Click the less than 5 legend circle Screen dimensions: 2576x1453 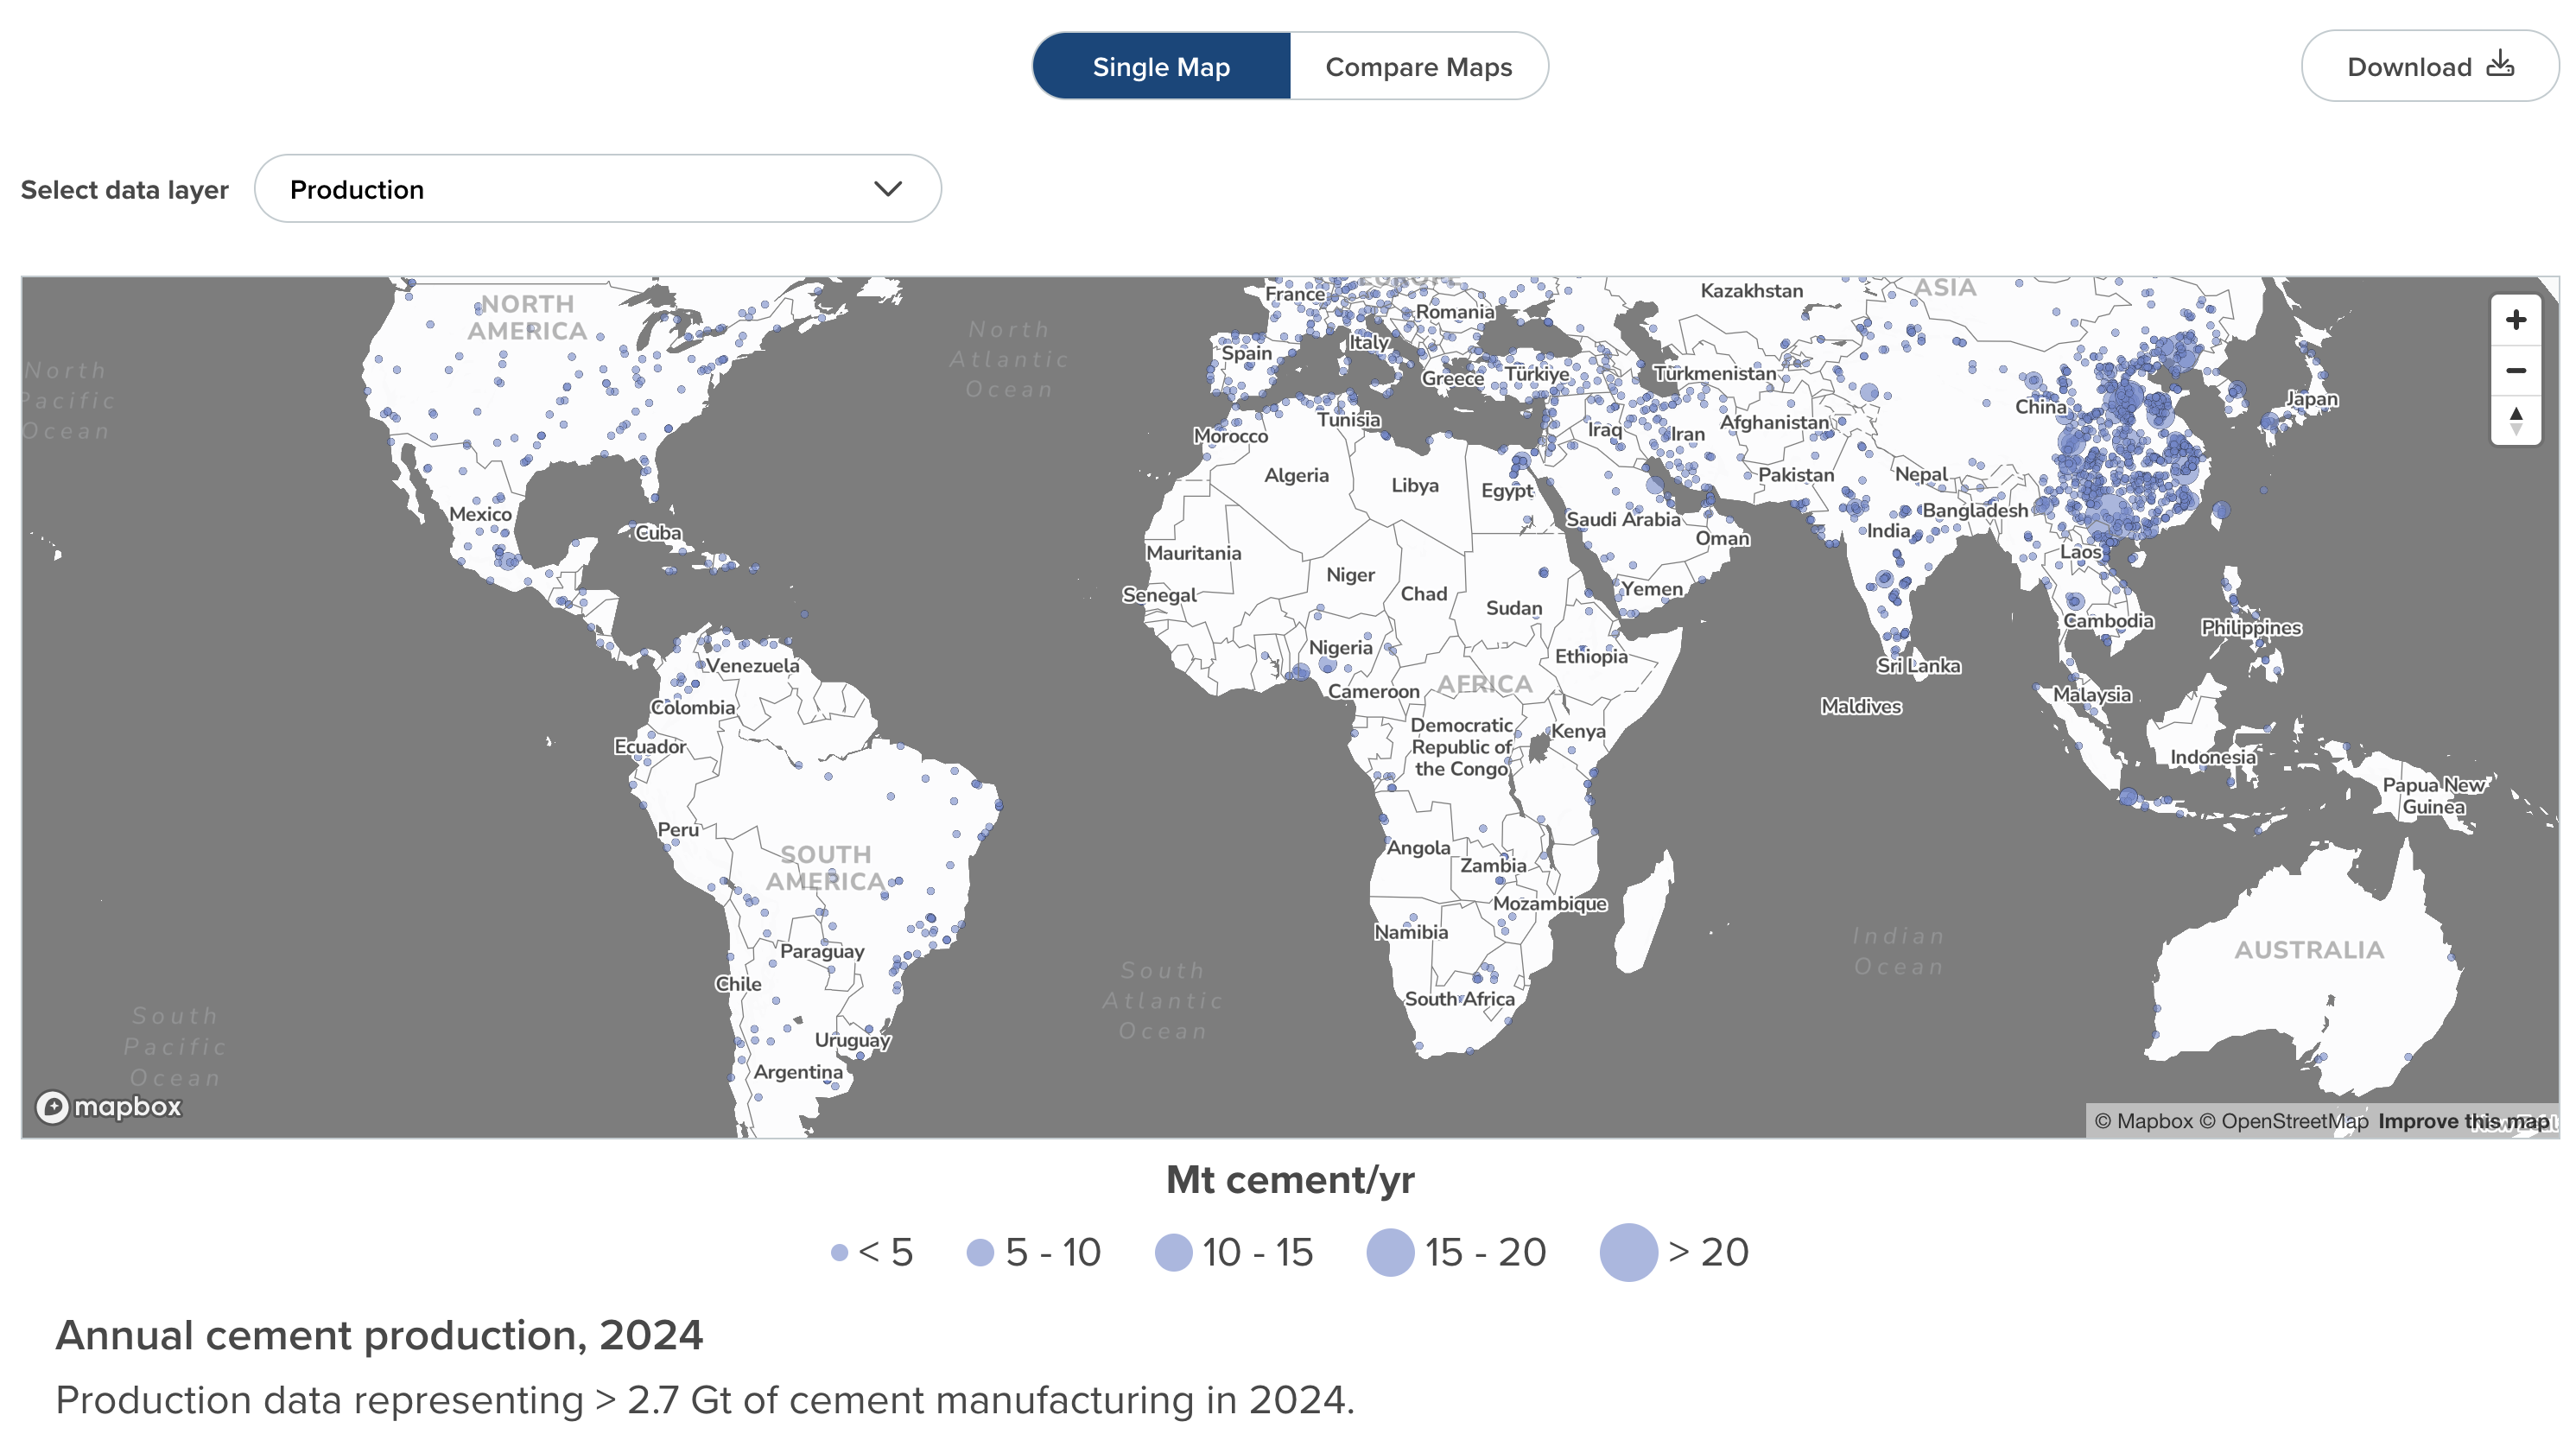click(x=839, y=1252)
